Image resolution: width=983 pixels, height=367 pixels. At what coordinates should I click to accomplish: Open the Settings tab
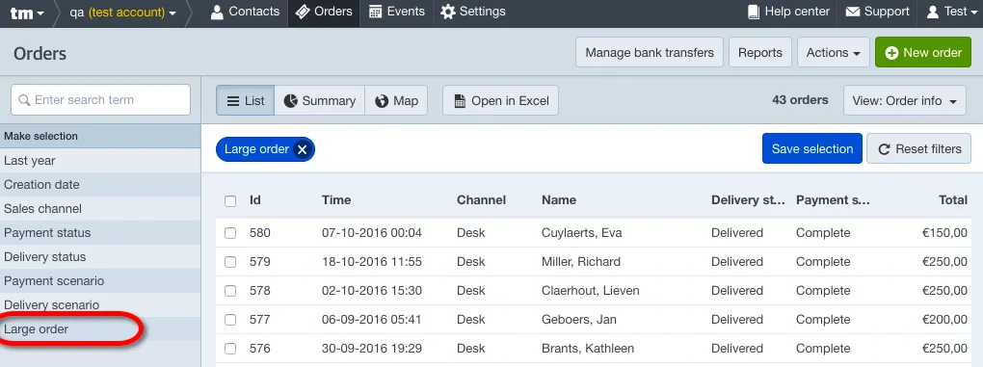(472, 12)
